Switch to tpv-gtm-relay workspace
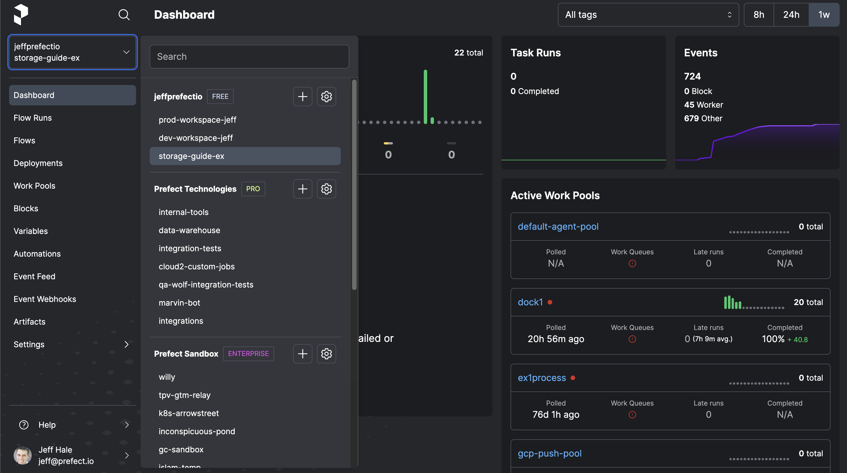The width and height of the screenshot is (847, 473). coord(245,395)
